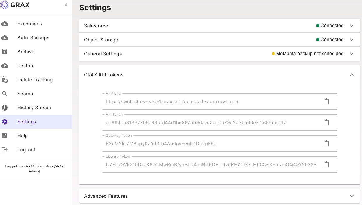The height and width of the screenshot is (205, 362).
Task: Copy the License Token using clipboard icon
Action: [326, 164]
